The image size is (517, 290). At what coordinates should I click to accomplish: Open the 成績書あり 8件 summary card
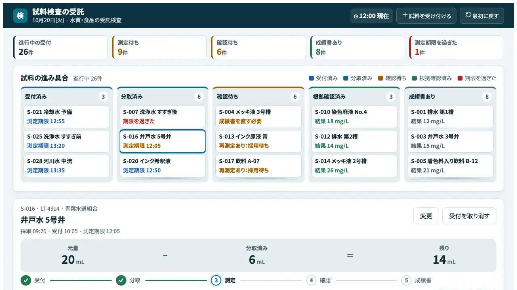[x=357, y=48]
